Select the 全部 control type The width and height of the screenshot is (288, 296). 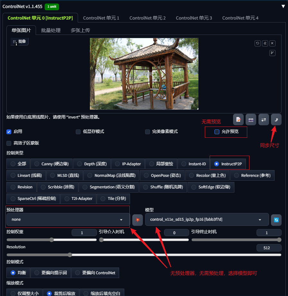(18, 164)
